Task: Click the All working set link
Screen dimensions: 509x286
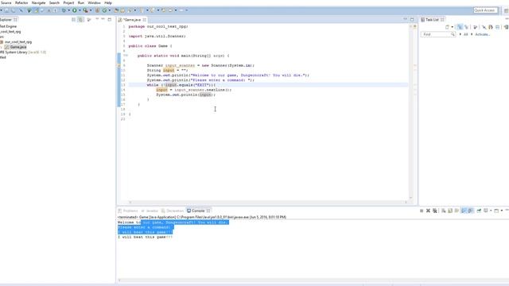Action: click(x=465, y=34)
